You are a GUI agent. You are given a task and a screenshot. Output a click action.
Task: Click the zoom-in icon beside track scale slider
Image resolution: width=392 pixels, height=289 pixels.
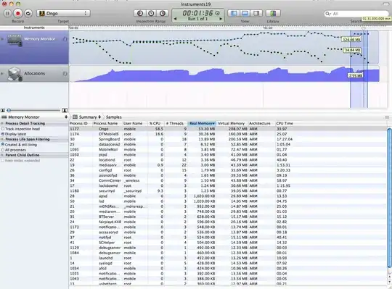(65, 110)
